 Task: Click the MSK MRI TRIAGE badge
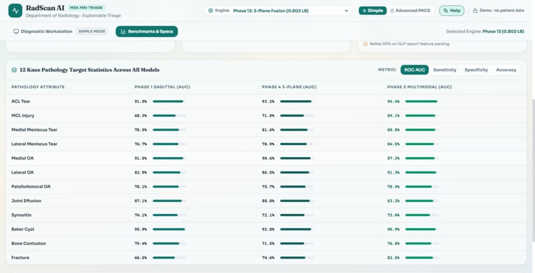coord(86,7)
